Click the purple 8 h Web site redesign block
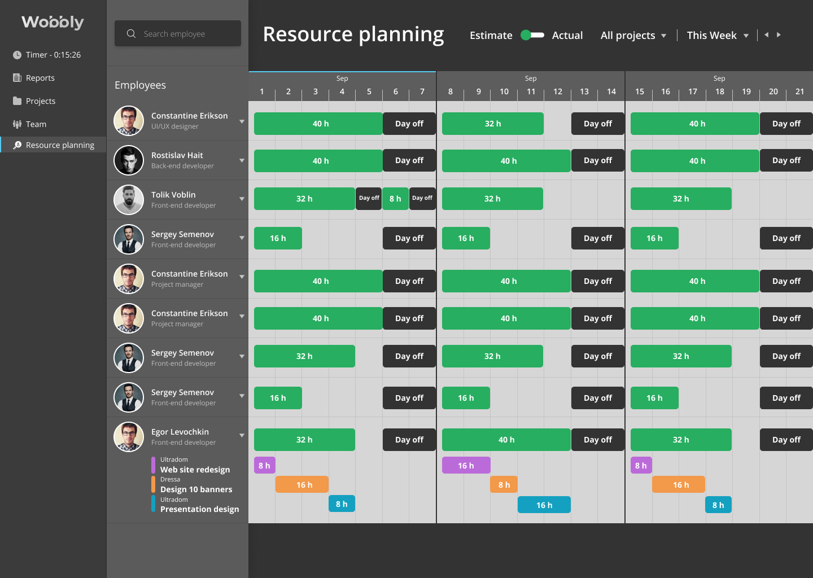 tap(264, 465)
